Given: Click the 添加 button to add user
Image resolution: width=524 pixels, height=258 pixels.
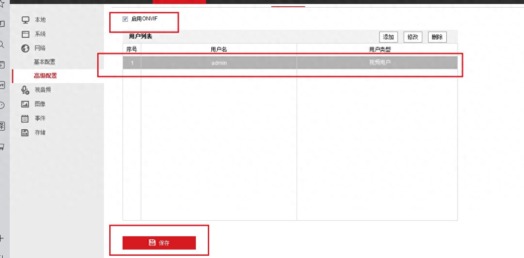Looking at the screenshot, I should [x=388, y=37].
